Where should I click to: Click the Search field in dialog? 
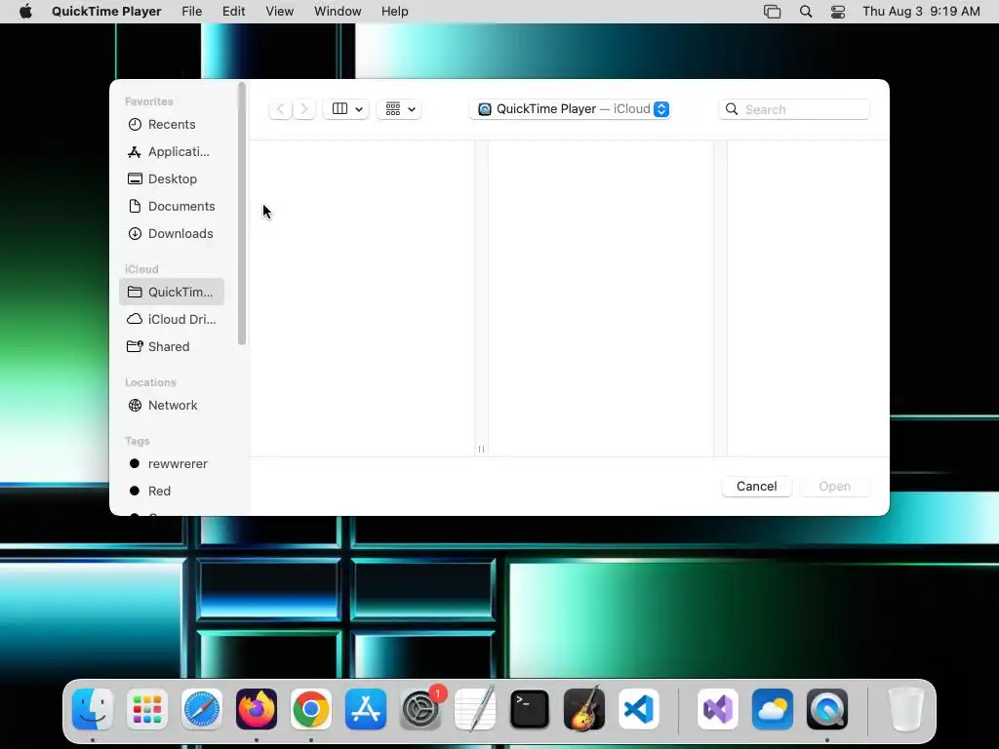tap(794, 109)
